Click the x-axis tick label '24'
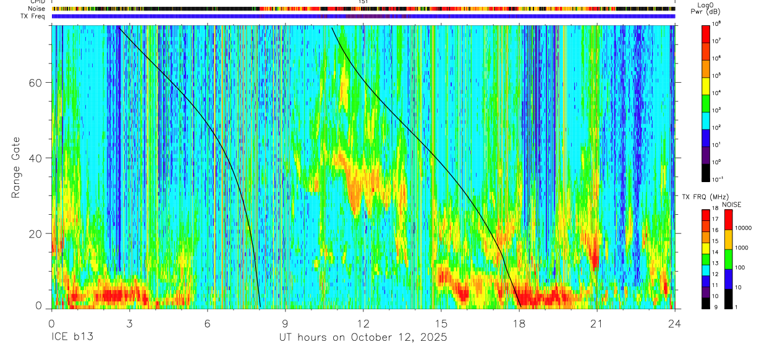 [675, 323]
